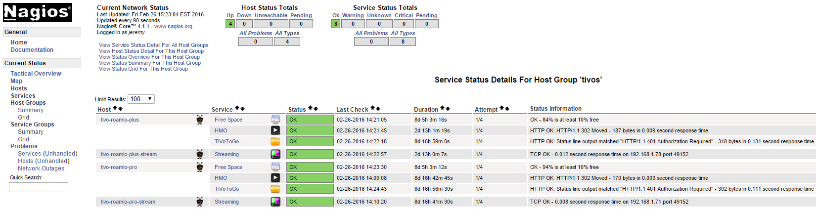The image size is (816, 209).
Task: Sort Duration column ascending with up arrow
Action: click(442, 108)
